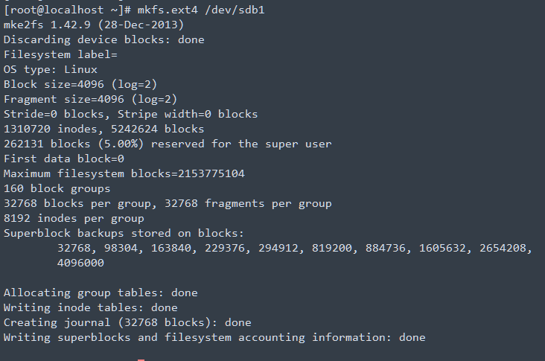Click the 'Discarding device blocks: done' line

103,39
